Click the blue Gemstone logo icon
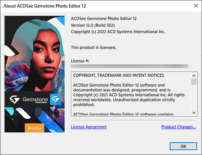The height and width of the screenshot is (155, 202). pos(56,99)
